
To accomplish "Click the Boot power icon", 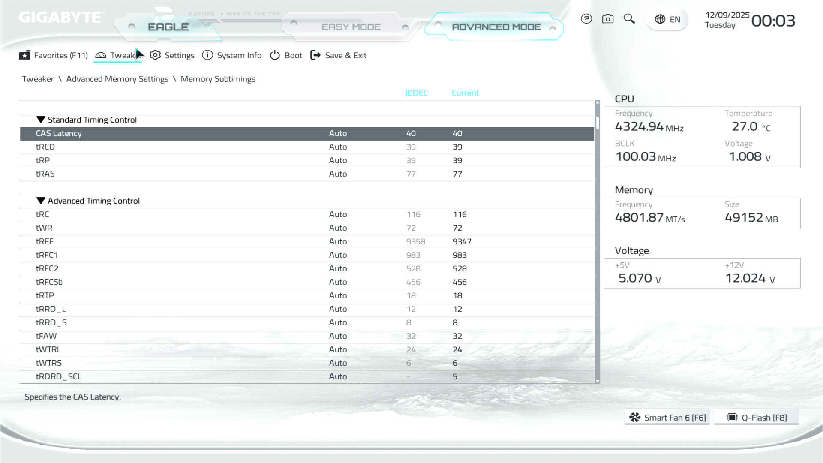I will tap(275, 55).
